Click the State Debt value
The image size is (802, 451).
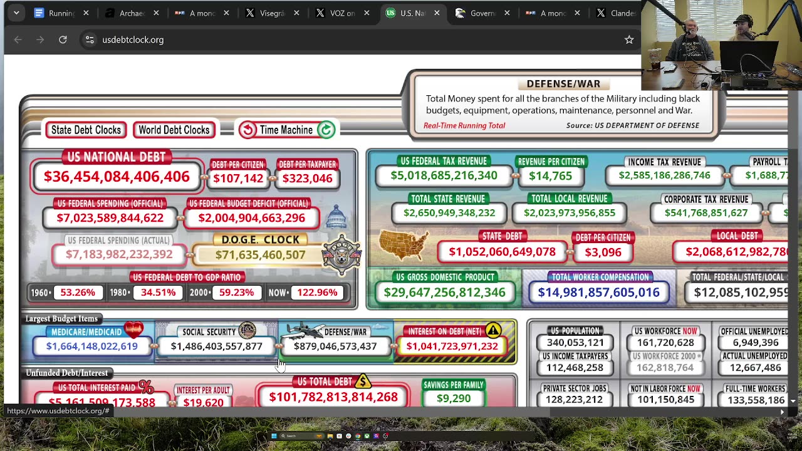502,252
